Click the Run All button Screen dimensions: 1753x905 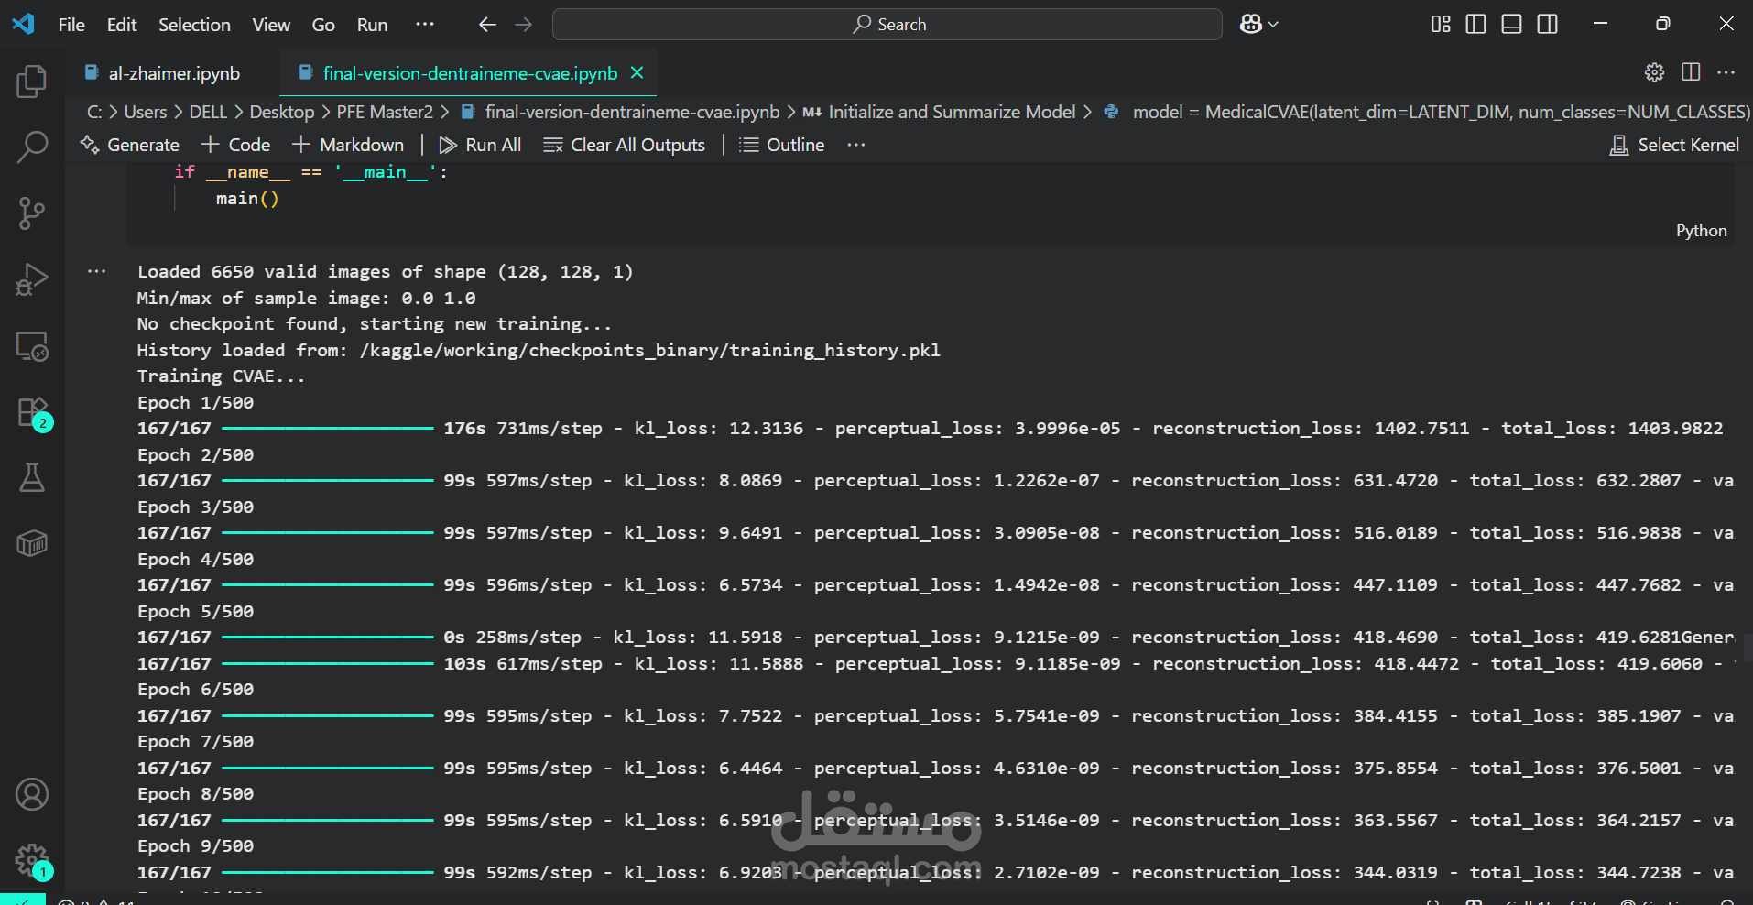480,145
